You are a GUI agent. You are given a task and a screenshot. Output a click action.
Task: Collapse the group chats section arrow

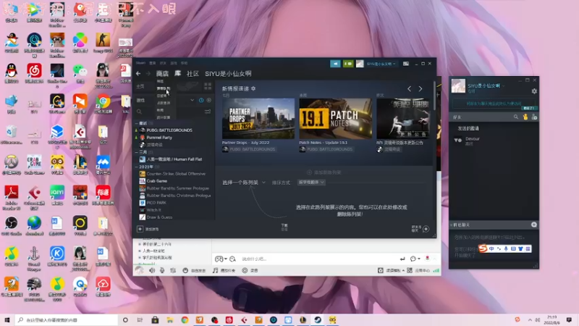click(451, 225)
